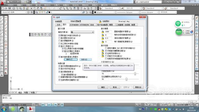
Task: Open the layer control dropdown
Action: pos(60,12)
